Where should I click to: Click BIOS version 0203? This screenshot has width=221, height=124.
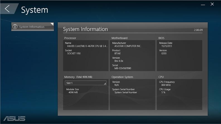[164, 53]
